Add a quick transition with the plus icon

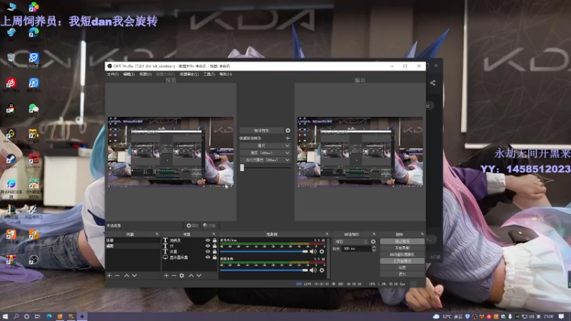288,138
